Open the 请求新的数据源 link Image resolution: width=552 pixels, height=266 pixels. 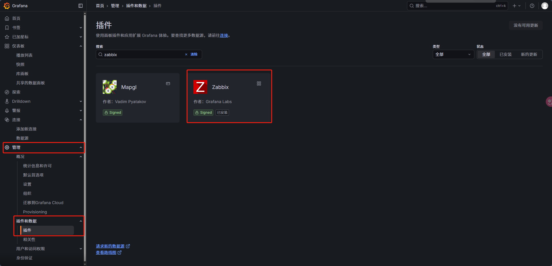110,246
